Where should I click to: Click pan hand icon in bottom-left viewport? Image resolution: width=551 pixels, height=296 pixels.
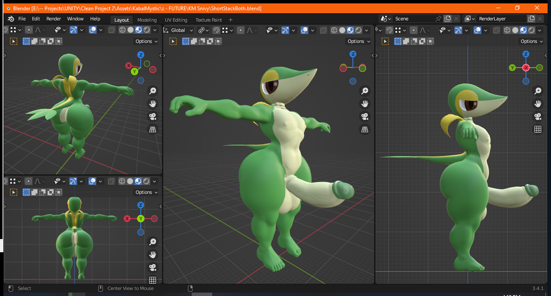point(152,255)
